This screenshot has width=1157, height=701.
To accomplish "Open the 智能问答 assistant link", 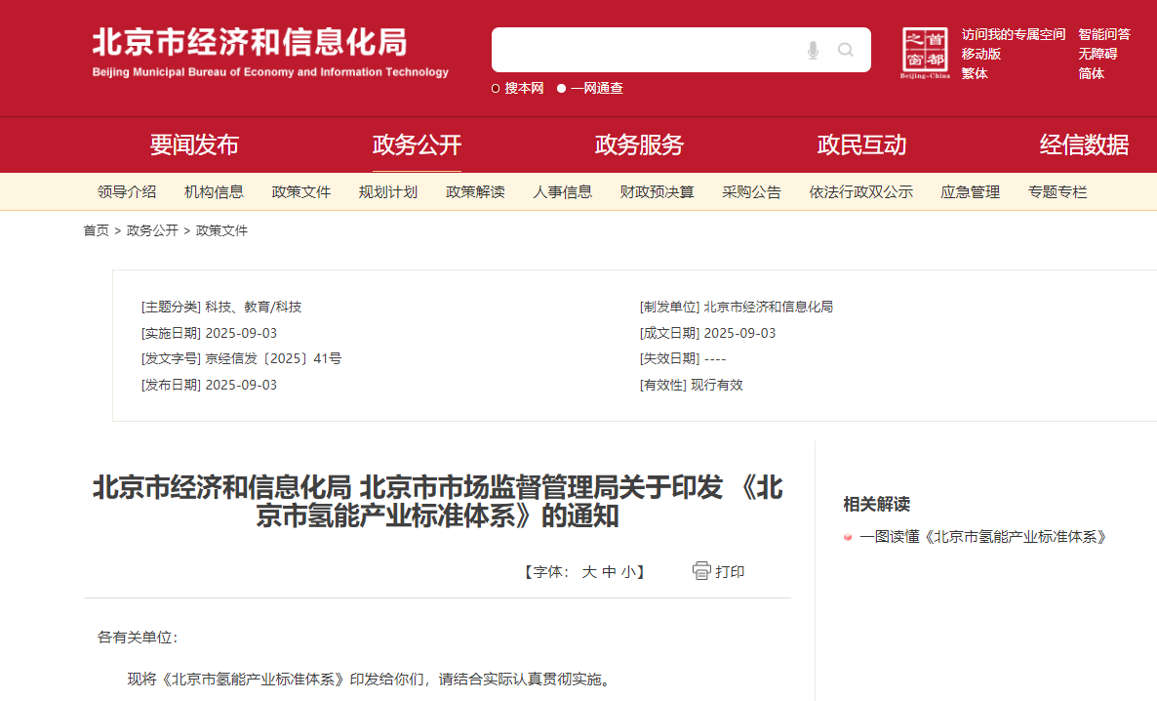I will (x=1103, y=35).
